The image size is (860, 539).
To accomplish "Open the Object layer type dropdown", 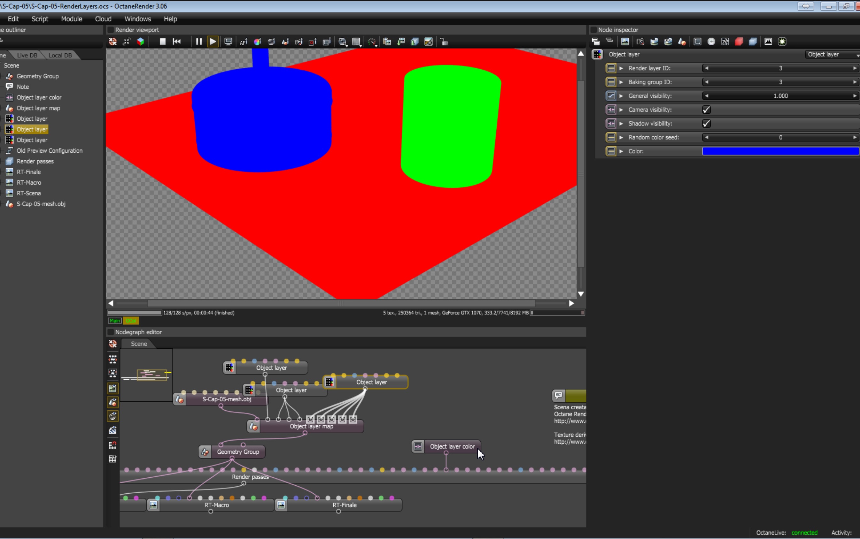I will 831,54.
